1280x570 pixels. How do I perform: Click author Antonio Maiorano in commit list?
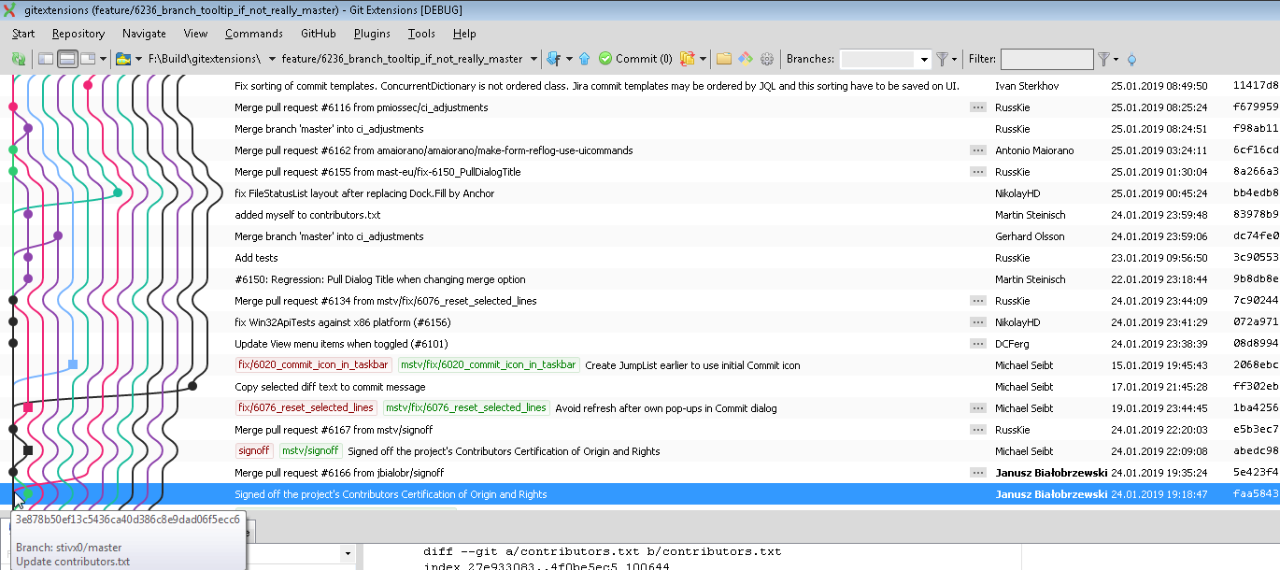1034,150
